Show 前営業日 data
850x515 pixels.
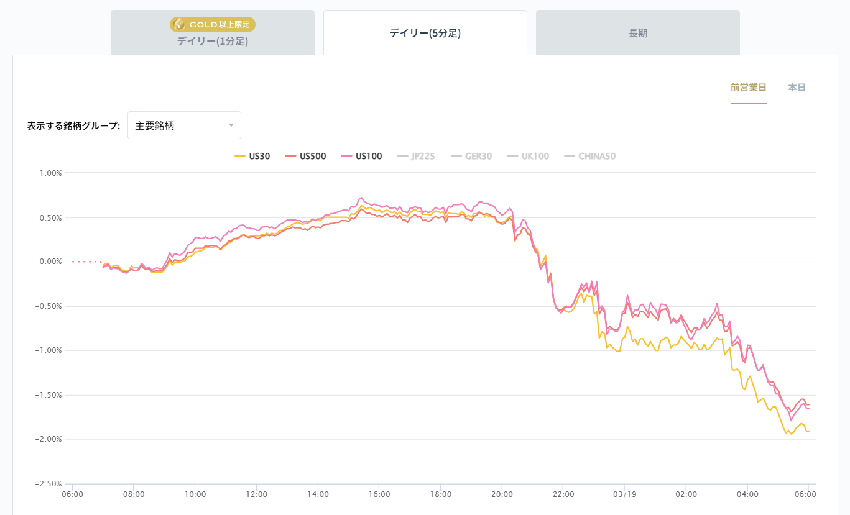749,88
